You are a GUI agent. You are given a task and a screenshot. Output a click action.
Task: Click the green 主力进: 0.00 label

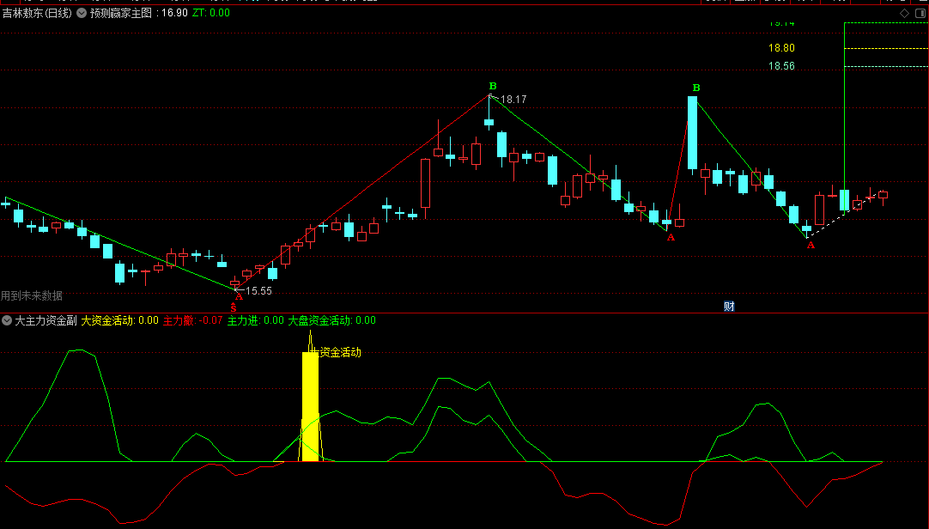(x=255, y=320)
